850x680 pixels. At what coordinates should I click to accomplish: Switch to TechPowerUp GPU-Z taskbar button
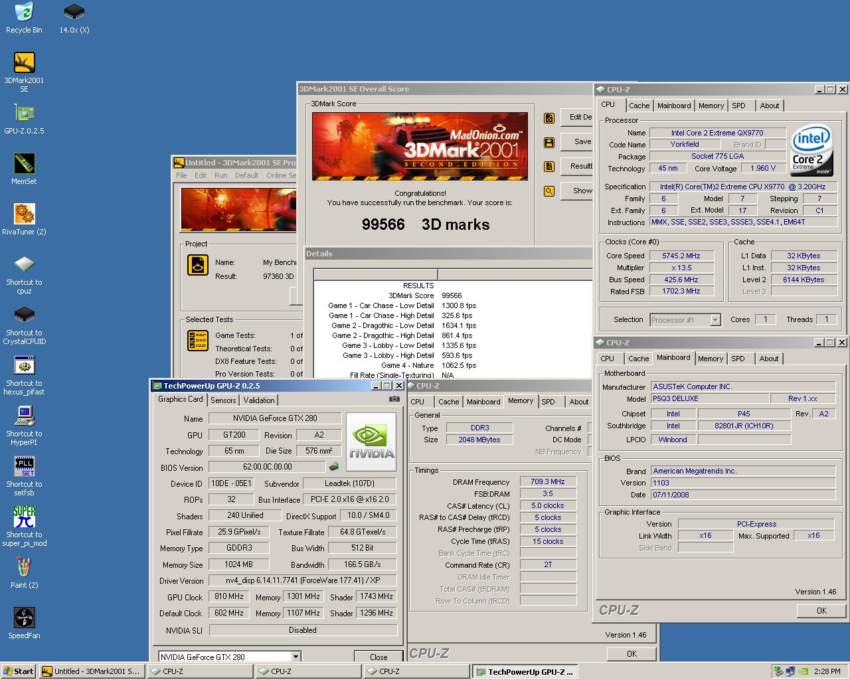click(525, 671)
